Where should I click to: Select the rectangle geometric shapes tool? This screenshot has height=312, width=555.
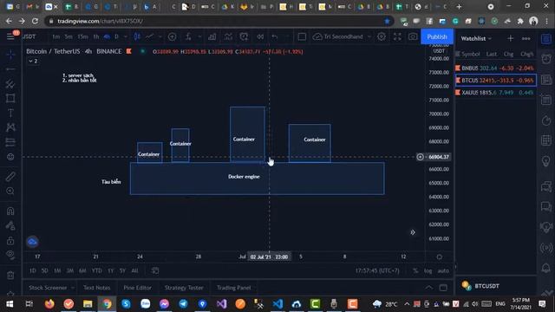click(x=10, y=98)
